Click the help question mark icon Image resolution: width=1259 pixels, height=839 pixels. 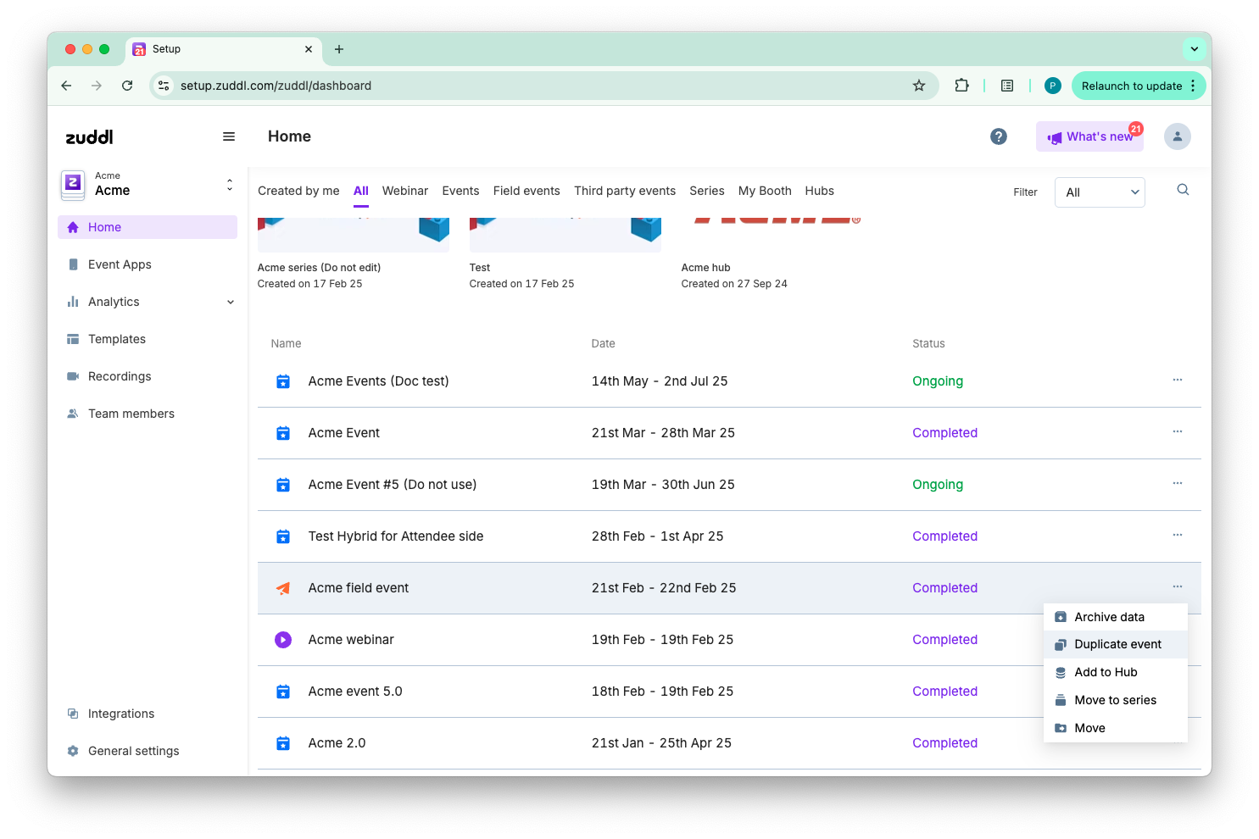click(999, 136)
